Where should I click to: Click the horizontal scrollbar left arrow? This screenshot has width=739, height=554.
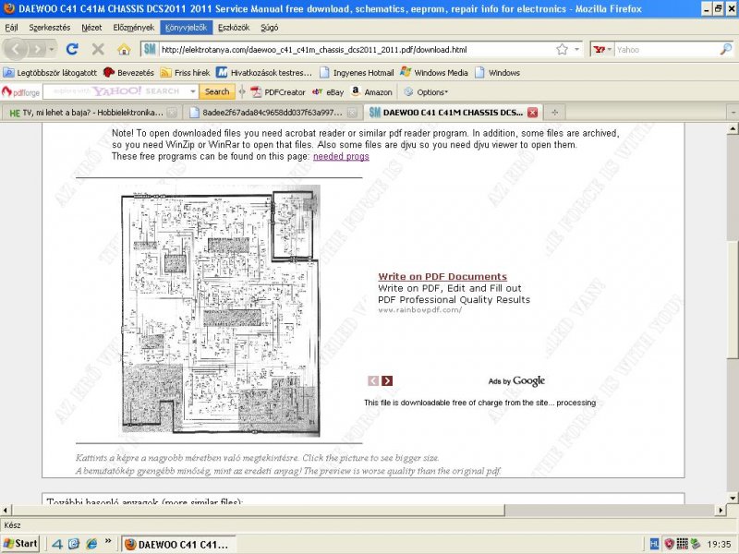pos(6,510)
